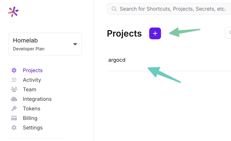Expand workspace selector via triangle arrow
Screen dimensions: 231x141
pos(75,44)
